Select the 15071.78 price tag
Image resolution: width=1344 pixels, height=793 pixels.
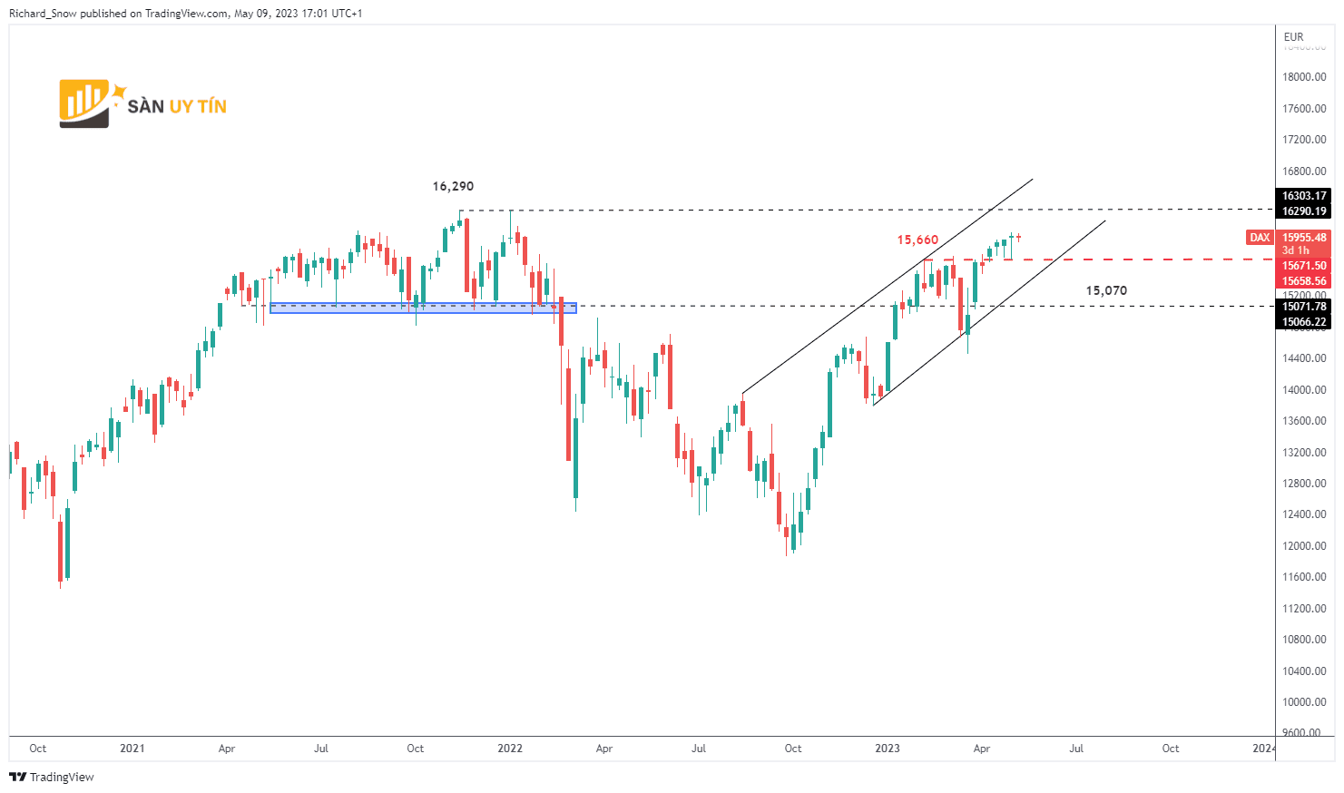click(x=1304, y=307)
